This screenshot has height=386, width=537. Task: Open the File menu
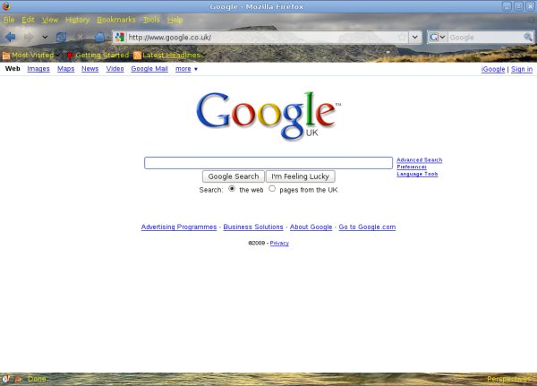tap(9, 20)
